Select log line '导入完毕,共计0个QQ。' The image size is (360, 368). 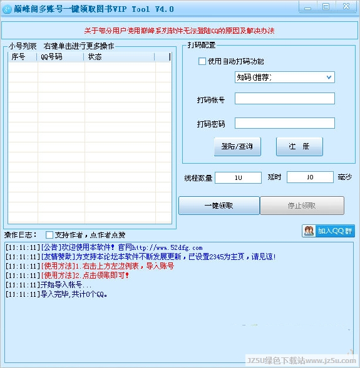click(x=56, y=294)
